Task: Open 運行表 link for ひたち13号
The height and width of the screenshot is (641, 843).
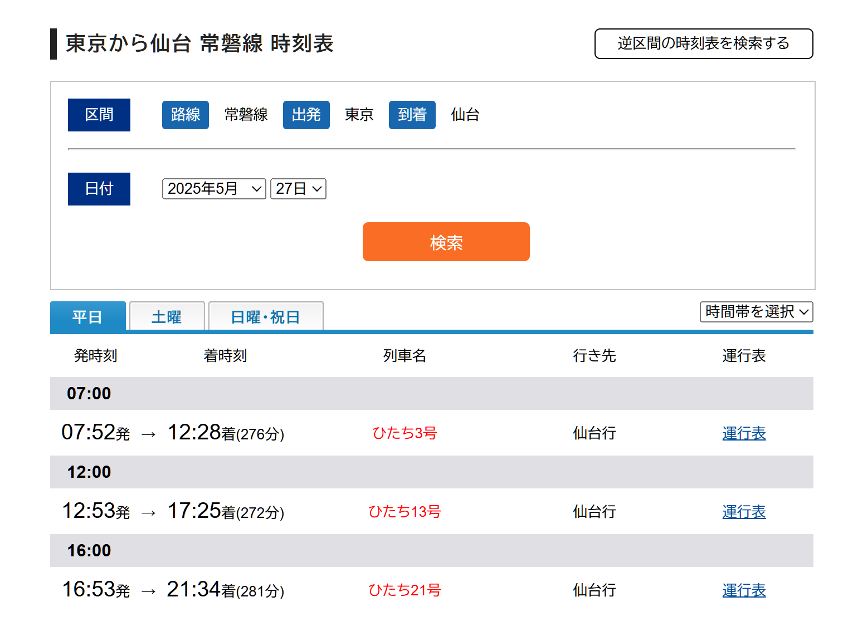Action: pyautogui.click(x=744, y=512)
